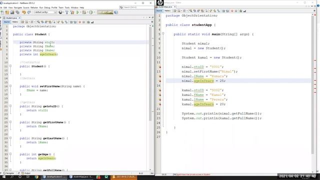Collapse the main method fold in studentApp.java
This screenshot has height=180, width=320.
pos(163,33)
